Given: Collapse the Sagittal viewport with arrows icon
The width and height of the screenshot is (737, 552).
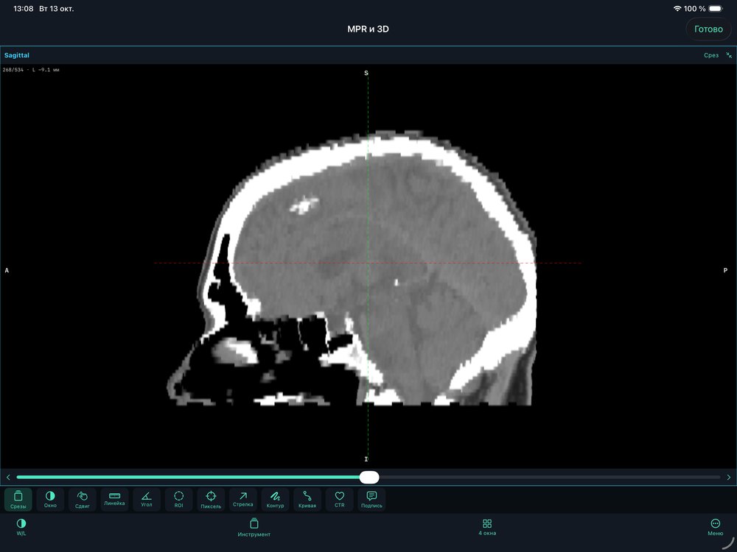Looking at the screenshot, I should tap(729, 55).
